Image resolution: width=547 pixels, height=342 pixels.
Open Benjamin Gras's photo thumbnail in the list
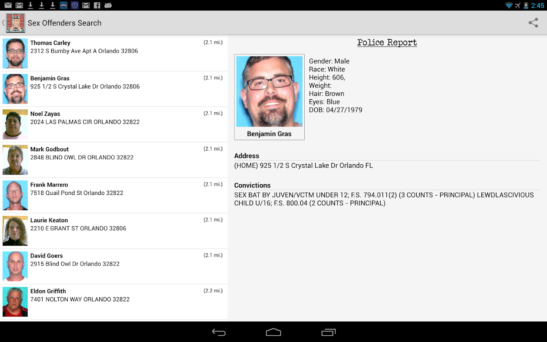click(x=15, y=89)
